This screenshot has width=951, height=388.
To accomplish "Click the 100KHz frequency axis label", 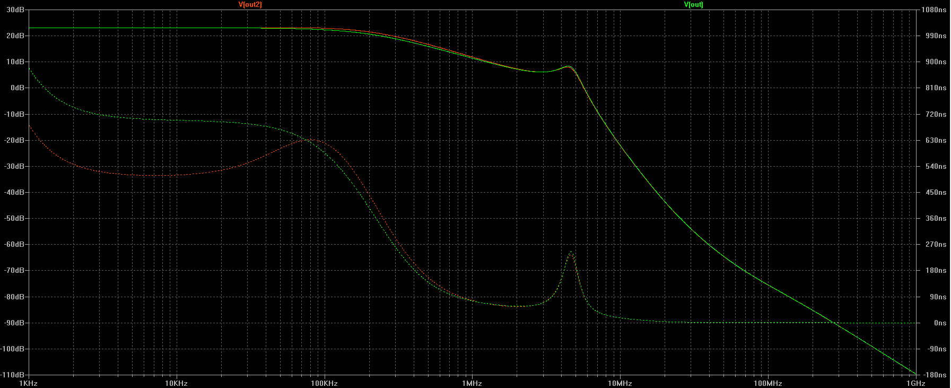I will 324,383.
